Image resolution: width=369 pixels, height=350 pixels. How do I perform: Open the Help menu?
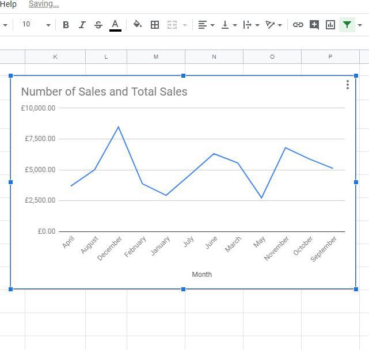[x=9, y=4]
